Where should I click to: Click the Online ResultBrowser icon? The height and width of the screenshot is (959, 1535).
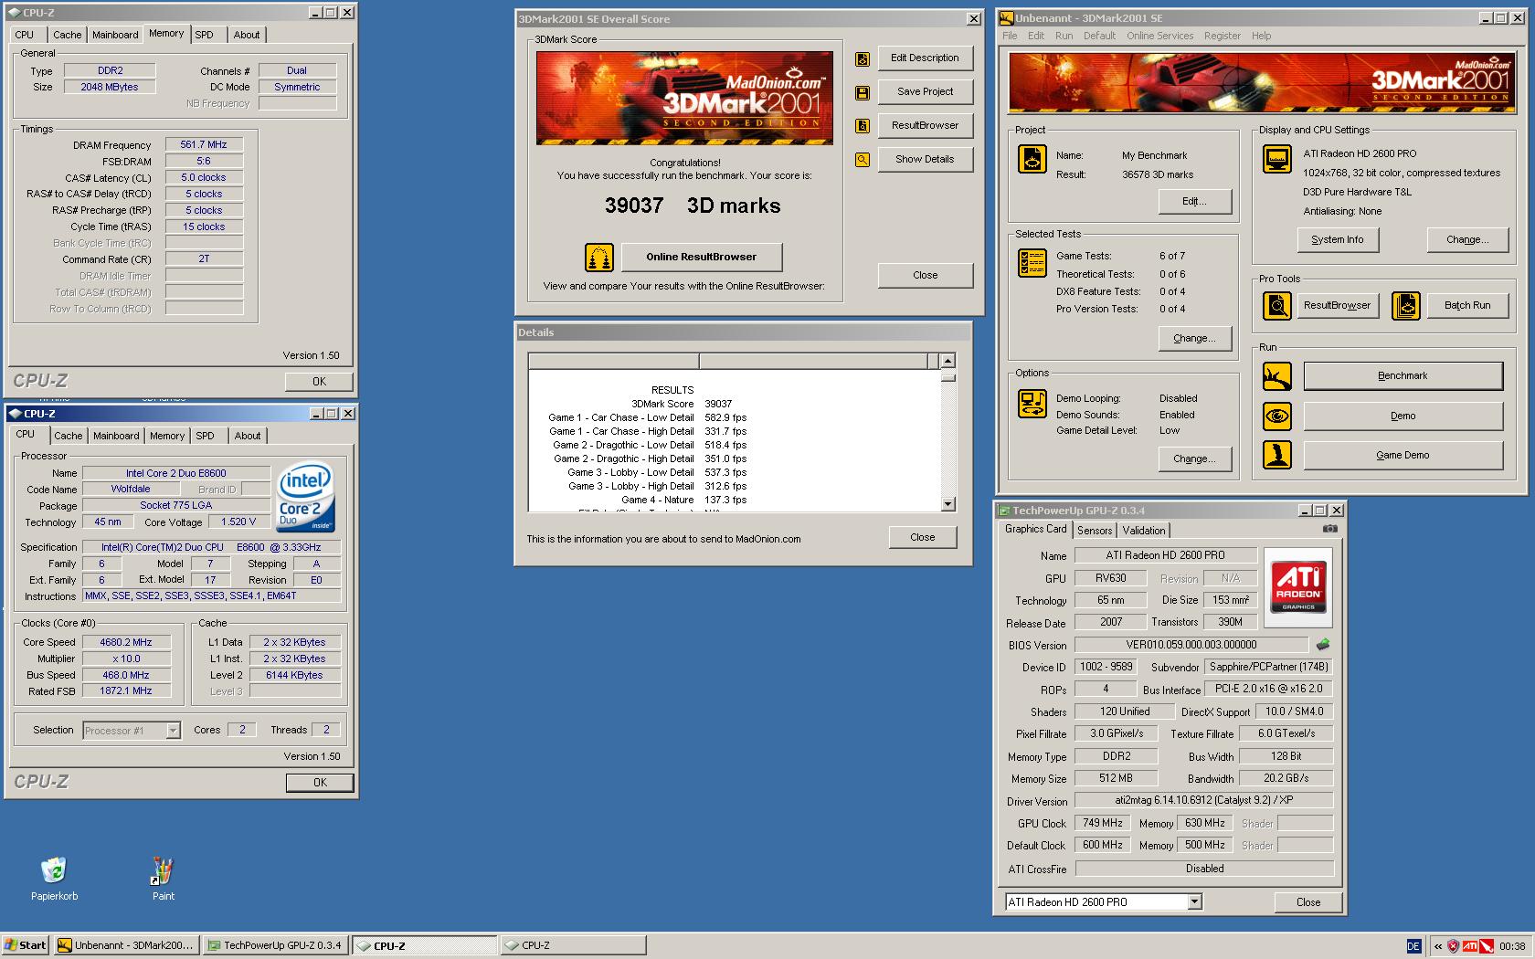(x=598, y=258)
